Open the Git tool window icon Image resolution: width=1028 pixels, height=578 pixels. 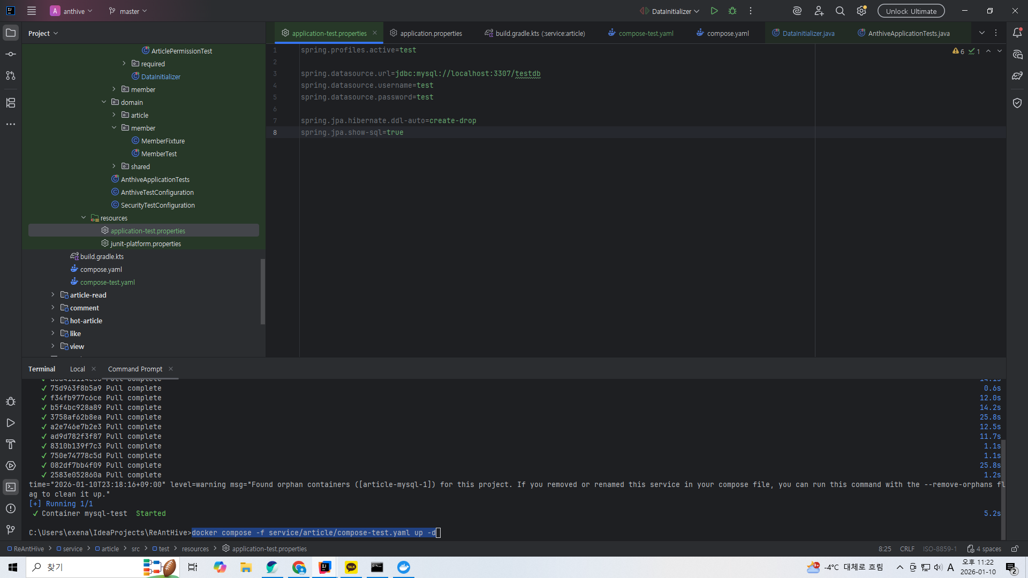tap(11, 530)
